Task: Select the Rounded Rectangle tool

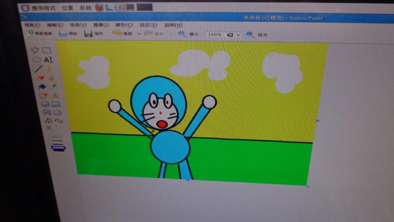Action: (x=45, y=104)
